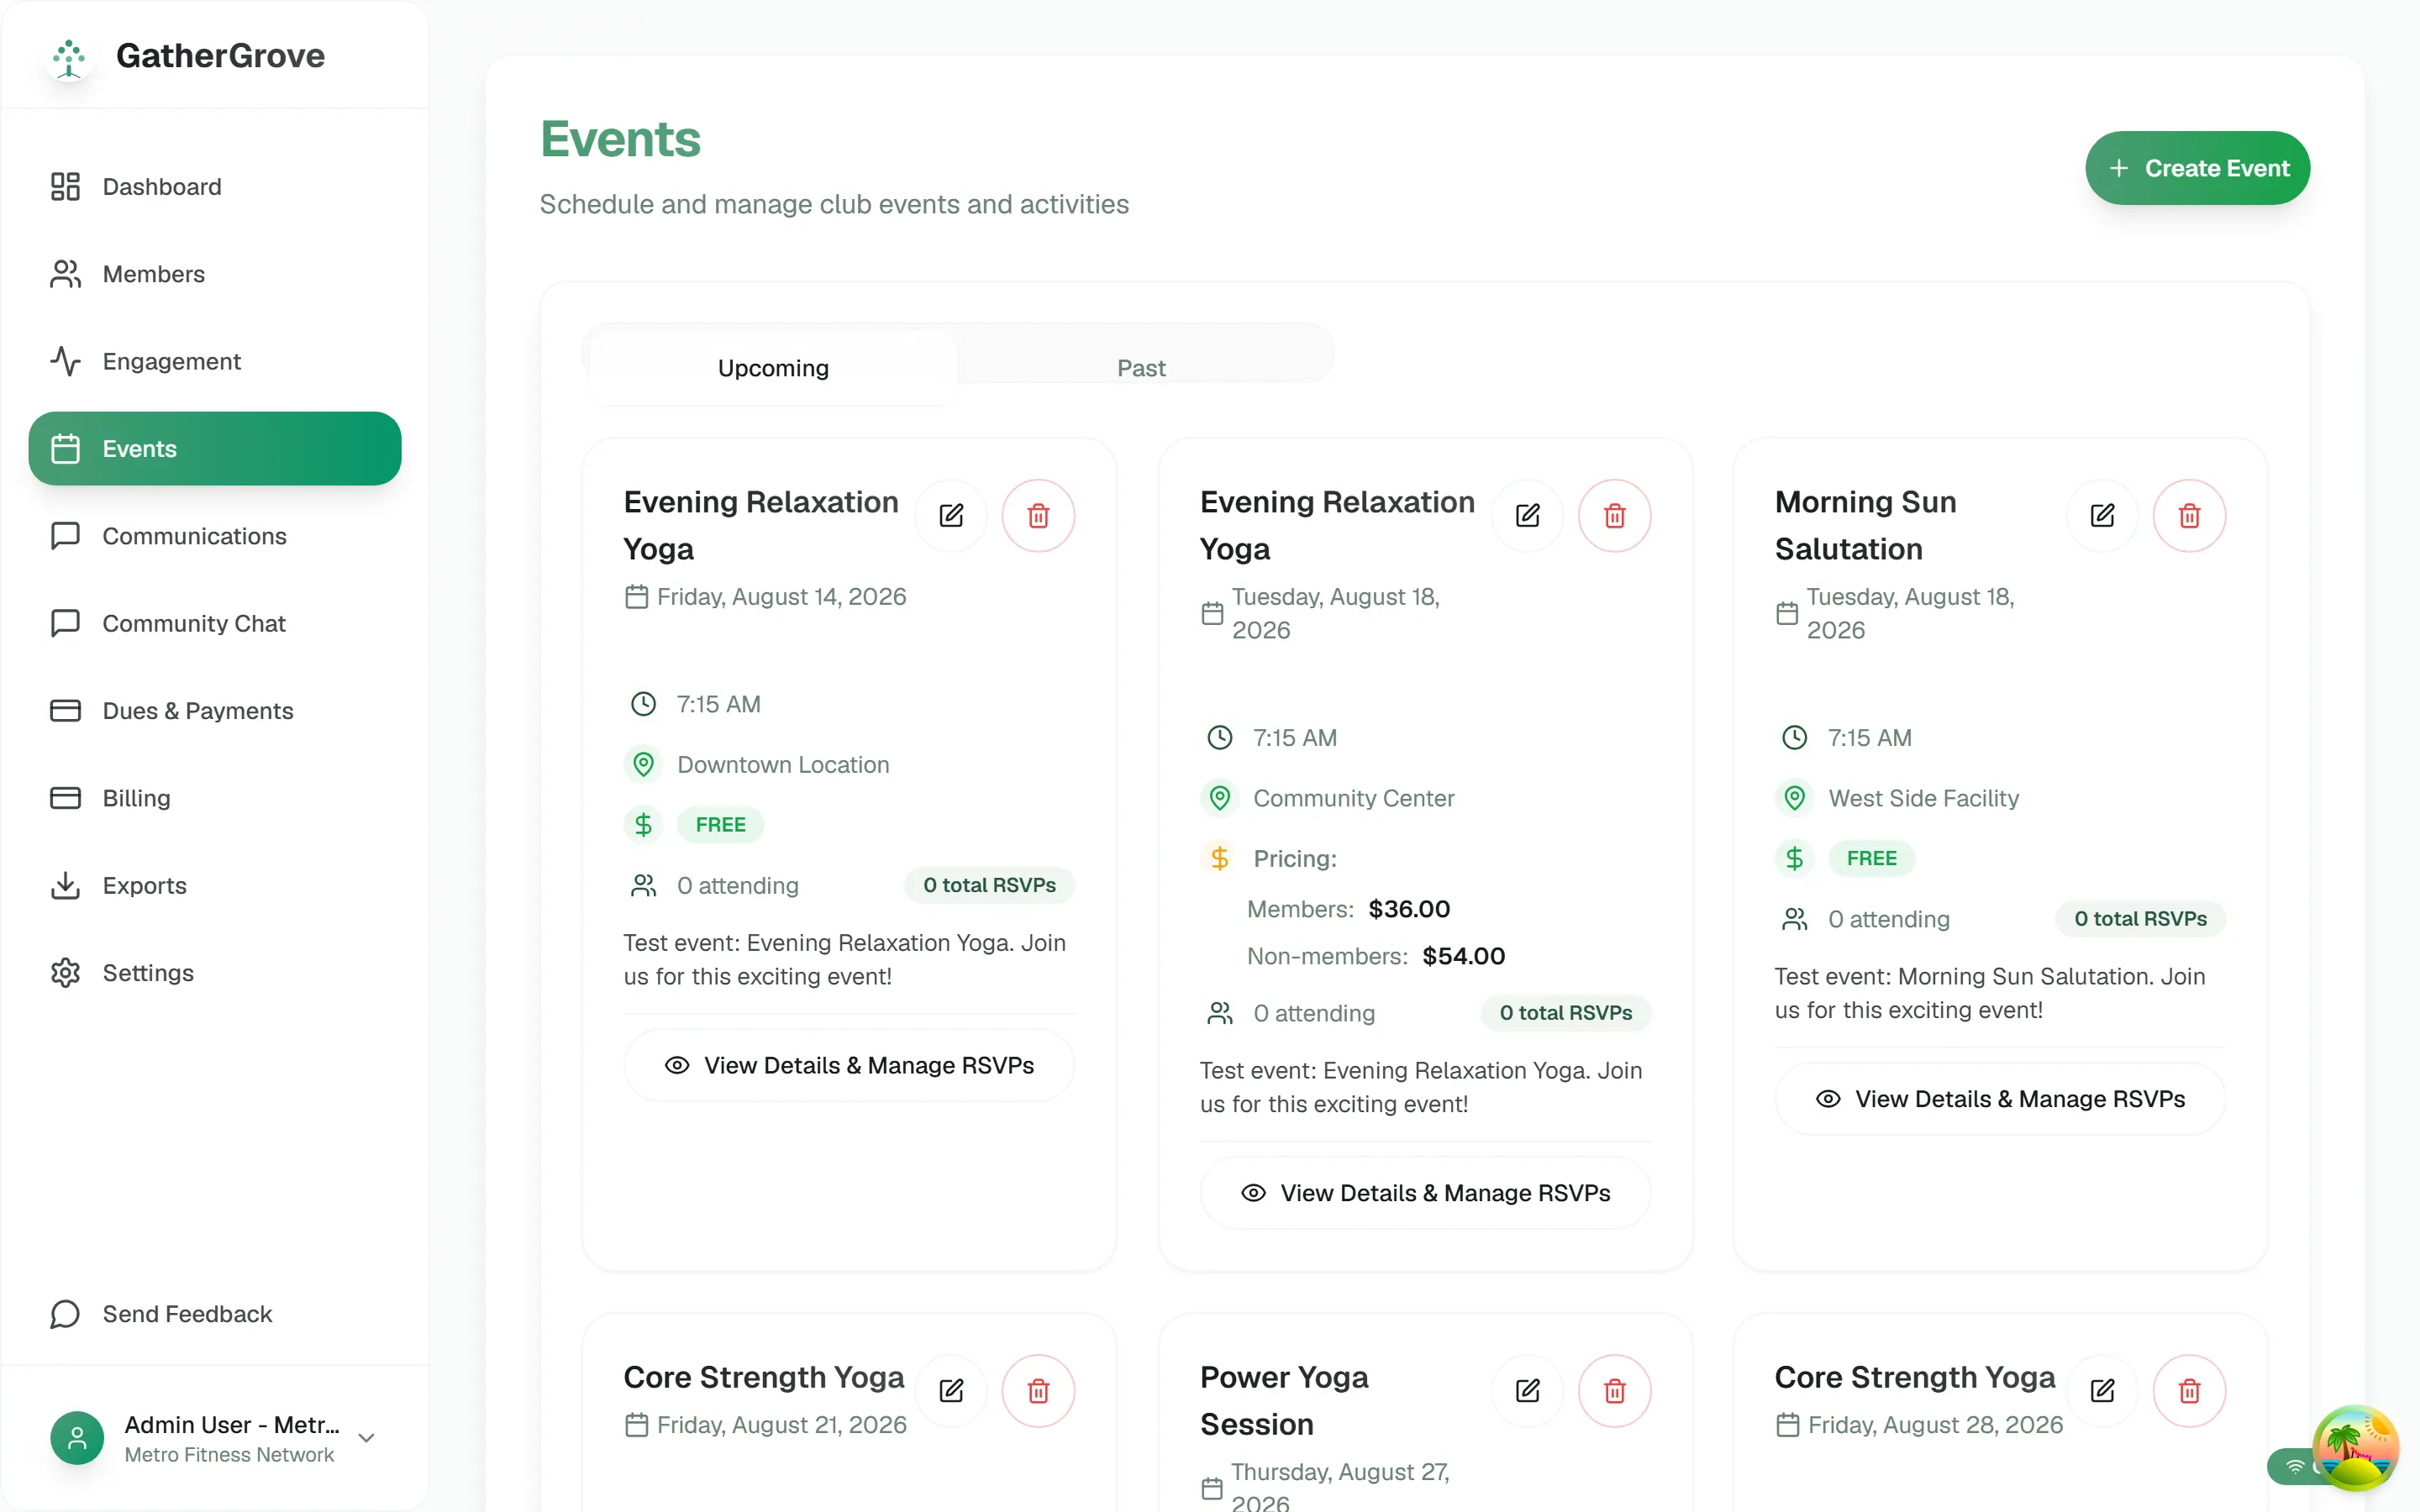Click the Non-members price $54.00
This screenshot has height=1512, width=2420.
click(x=1463, y=956)
